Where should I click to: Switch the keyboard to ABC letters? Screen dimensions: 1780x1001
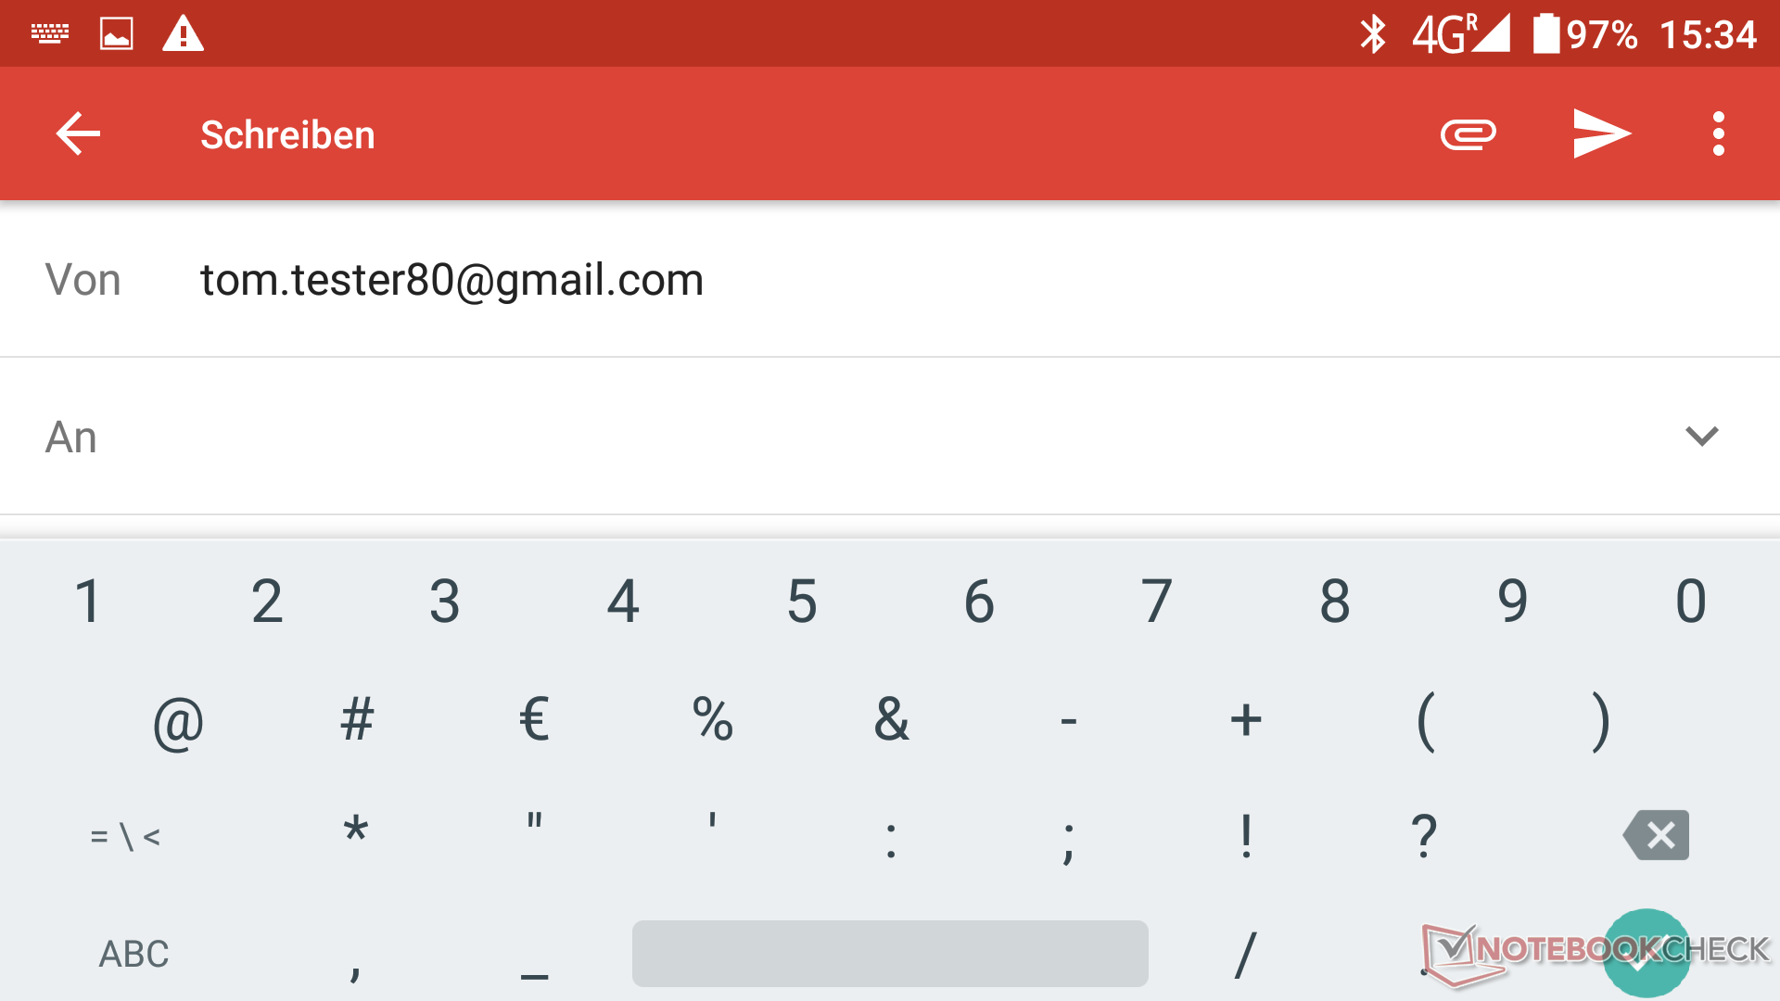133,954
